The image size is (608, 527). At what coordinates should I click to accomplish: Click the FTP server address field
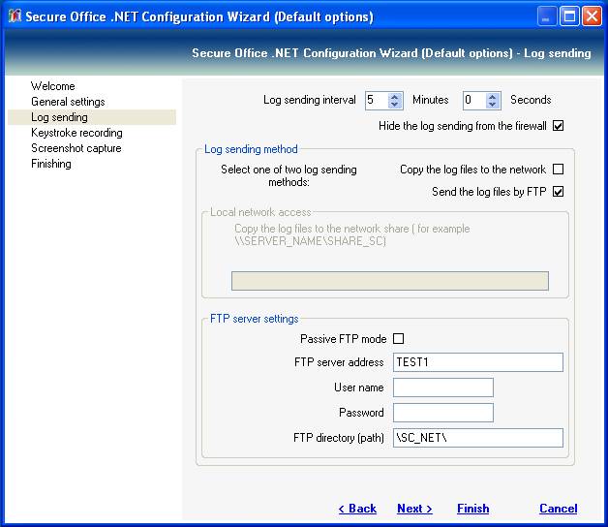(477, 362)
